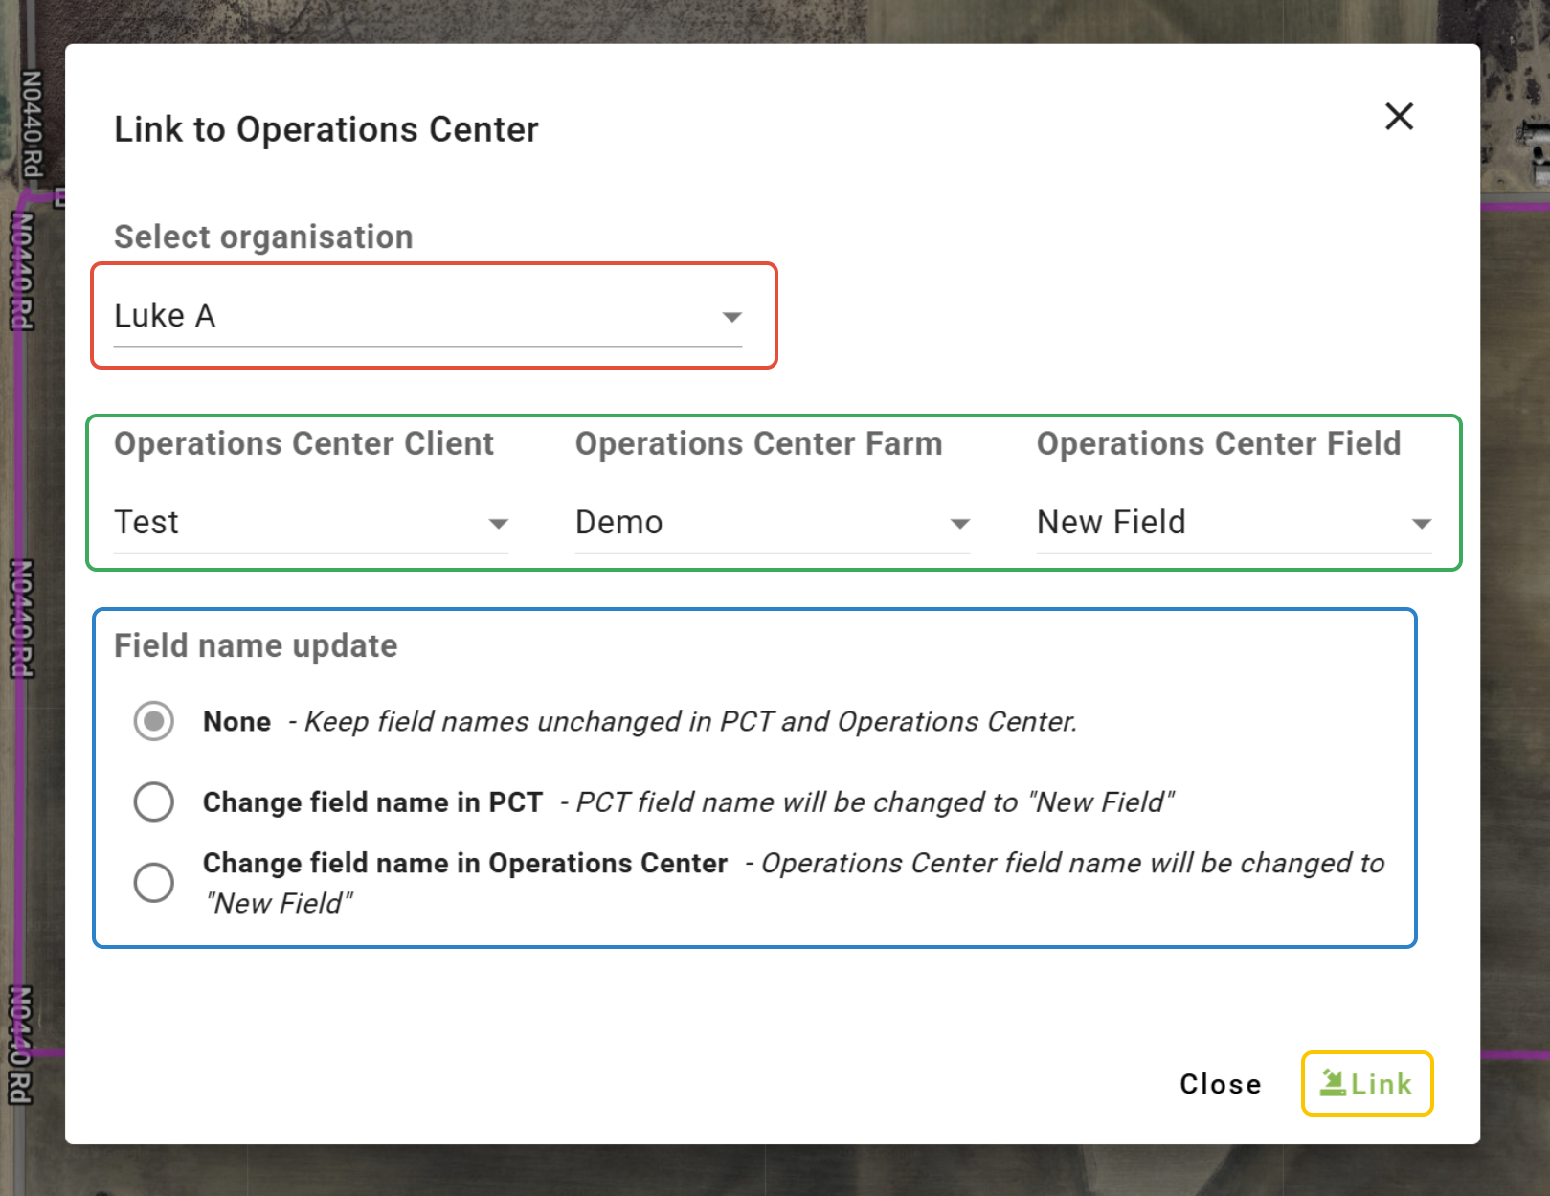Click the Test client value
Screen dimensions: 1550x1196
[x=146, y=523]
